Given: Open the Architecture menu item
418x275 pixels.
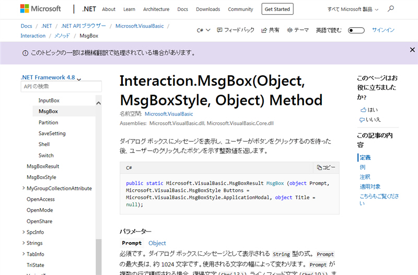Looking at the screenshot, I should 156,9.
